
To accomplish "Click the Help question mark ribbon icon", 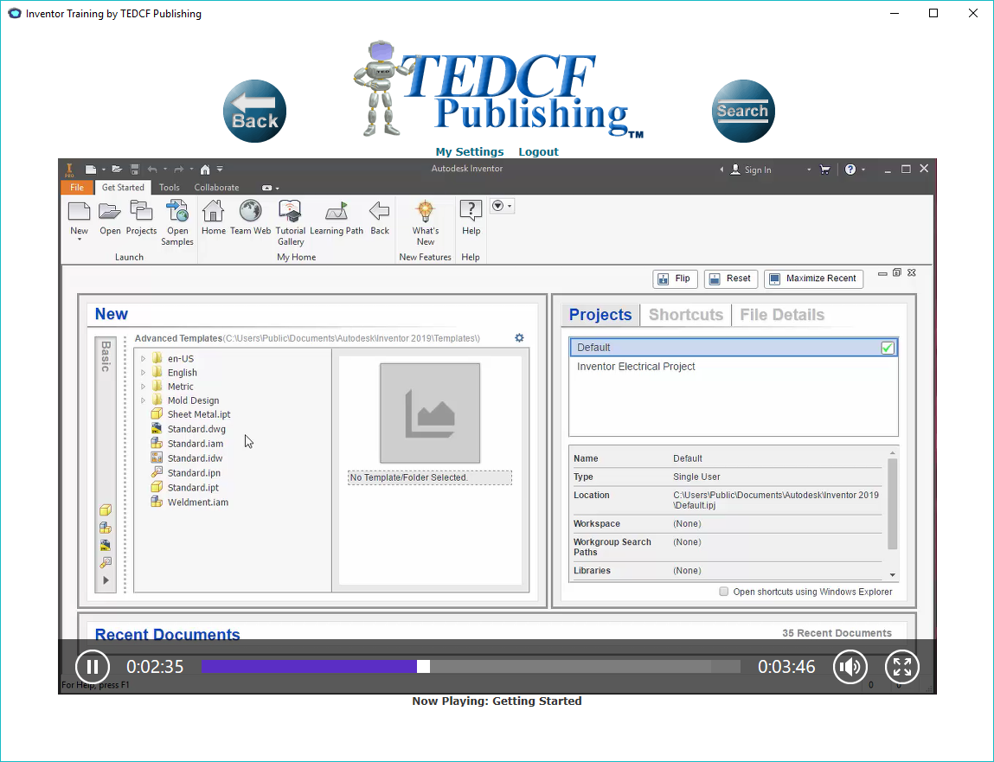I will click(x=471, y=210).
